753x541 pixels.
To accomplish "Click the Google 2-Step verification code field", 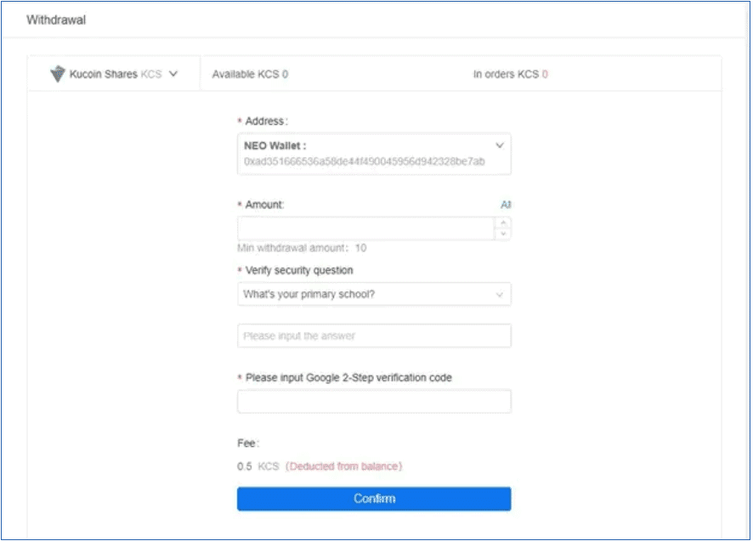I will pyautogui.click(x=374, y=402).
